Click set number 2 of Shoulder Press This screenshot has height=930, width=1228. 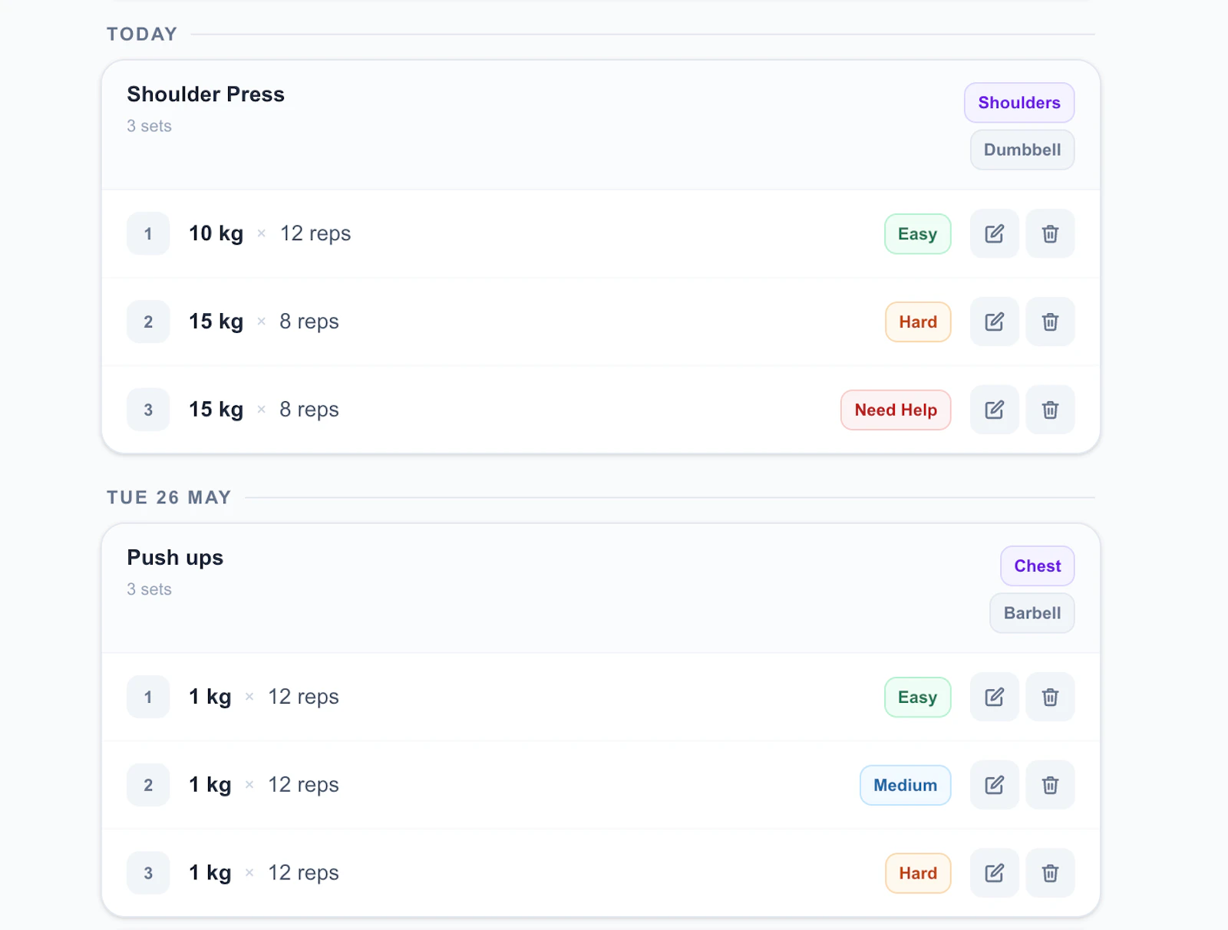click(x=148, y=322)
